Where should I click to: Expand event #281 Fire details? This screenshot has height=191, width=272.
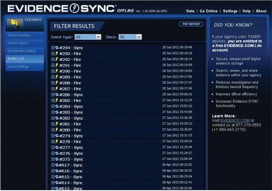pyautogui.click(x=53, y=124)
